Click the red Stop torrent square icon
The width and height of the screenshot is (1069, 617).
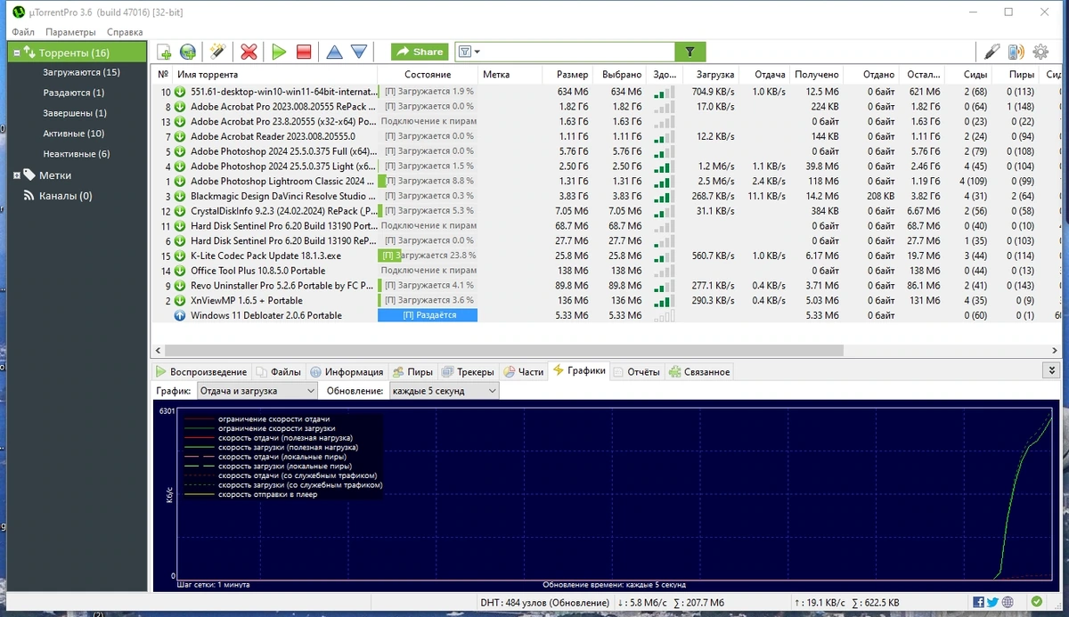pyautogui.click(x=304, y=53)
